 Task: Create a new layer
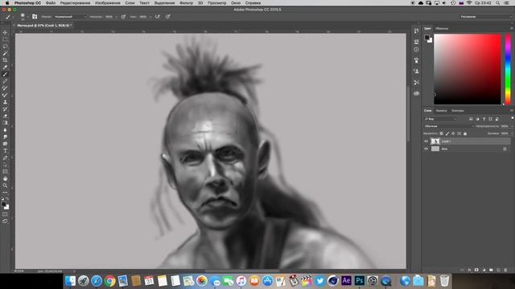[498, 270]
